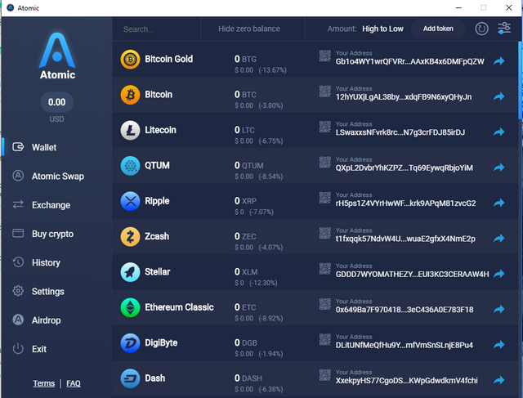Click the Stellar -12.30% change value
The image size is (523, 398).
[x=263, y=283]
